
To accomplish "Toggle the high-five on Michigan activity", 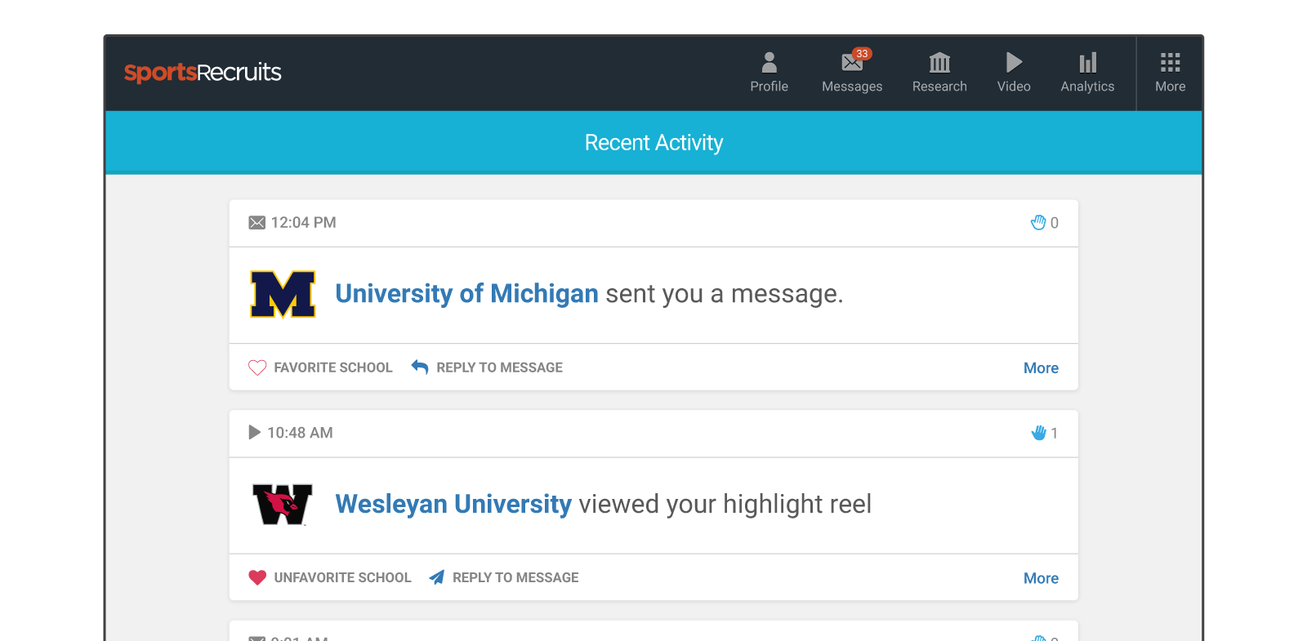I will (x=1045, y=223).
